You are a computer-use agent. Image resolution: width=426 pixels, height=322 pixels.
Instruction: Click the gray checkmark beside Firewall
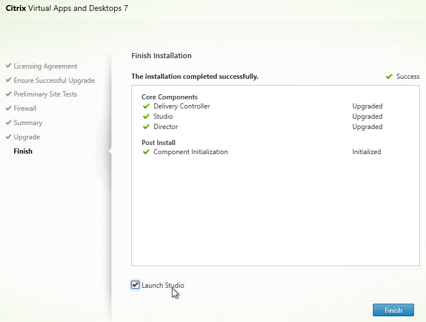click(x=9, y=108)
